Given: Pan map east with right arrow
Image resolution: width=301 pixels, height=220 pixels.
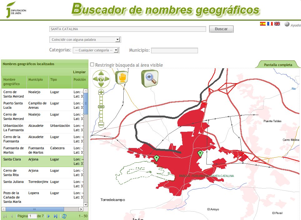Looking at the screenshot, I should pyautogui.click(x=107, y=79).
